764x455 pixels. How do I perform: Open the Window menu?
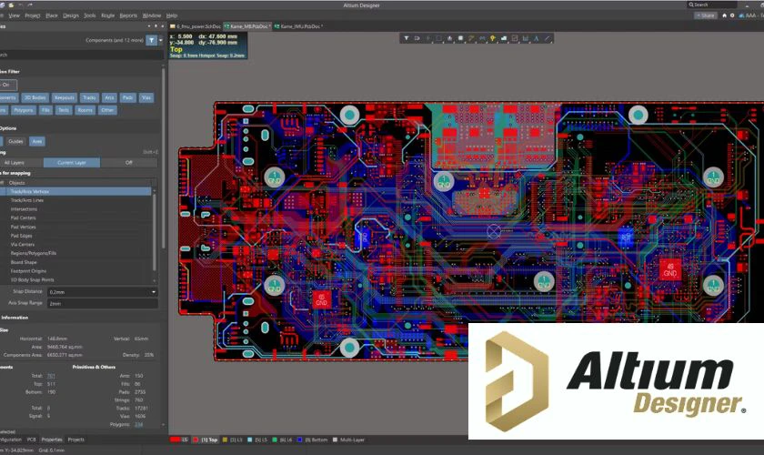coord(152,15)
